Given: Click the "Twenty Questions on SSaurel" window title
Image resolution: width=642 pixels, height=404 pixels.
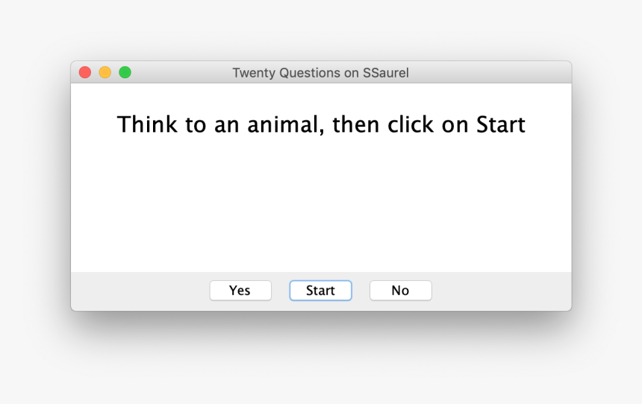Looking at the screenshot, I should coord(320,73).
